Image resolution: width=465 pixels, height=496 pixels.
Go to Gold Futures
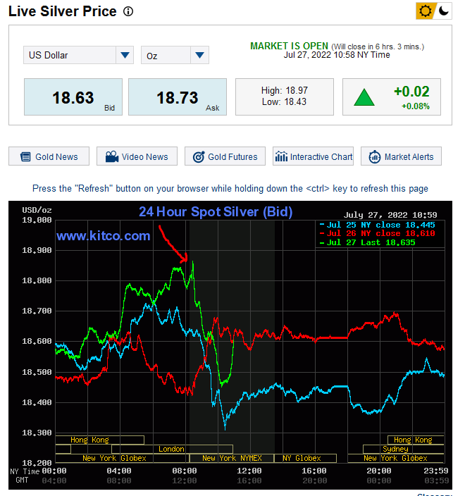(225, 156)
